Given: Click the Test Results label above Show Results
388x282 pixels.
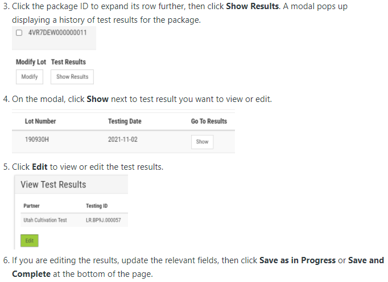Looking at the screenshot, I should (x=68, y=62).
